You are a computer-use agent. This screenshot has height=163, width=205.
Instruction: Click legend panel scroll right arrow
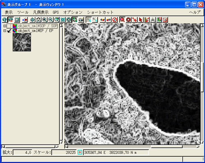pyautogui.click(x=57, y=147)
